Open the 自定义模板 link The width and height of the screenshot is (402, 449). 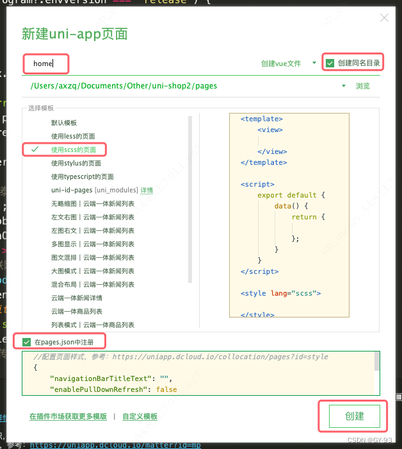coord(140,416)
